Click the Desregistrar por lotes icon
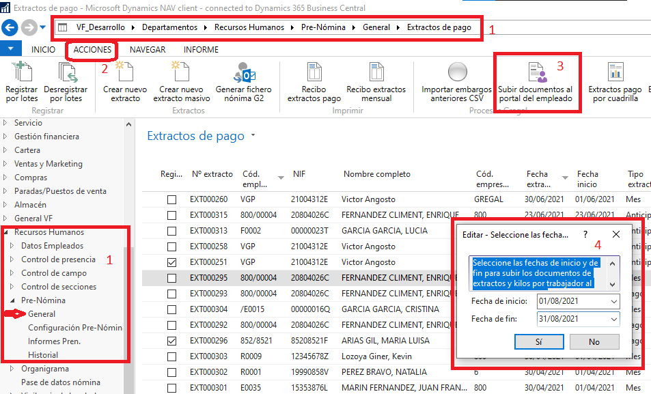The image size is (651, 394). (66, 72)
